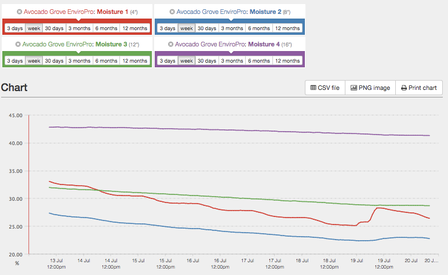This screenshot has height=275, width=448.
Task: Select week range for Moisture 2
Action: 186,28
